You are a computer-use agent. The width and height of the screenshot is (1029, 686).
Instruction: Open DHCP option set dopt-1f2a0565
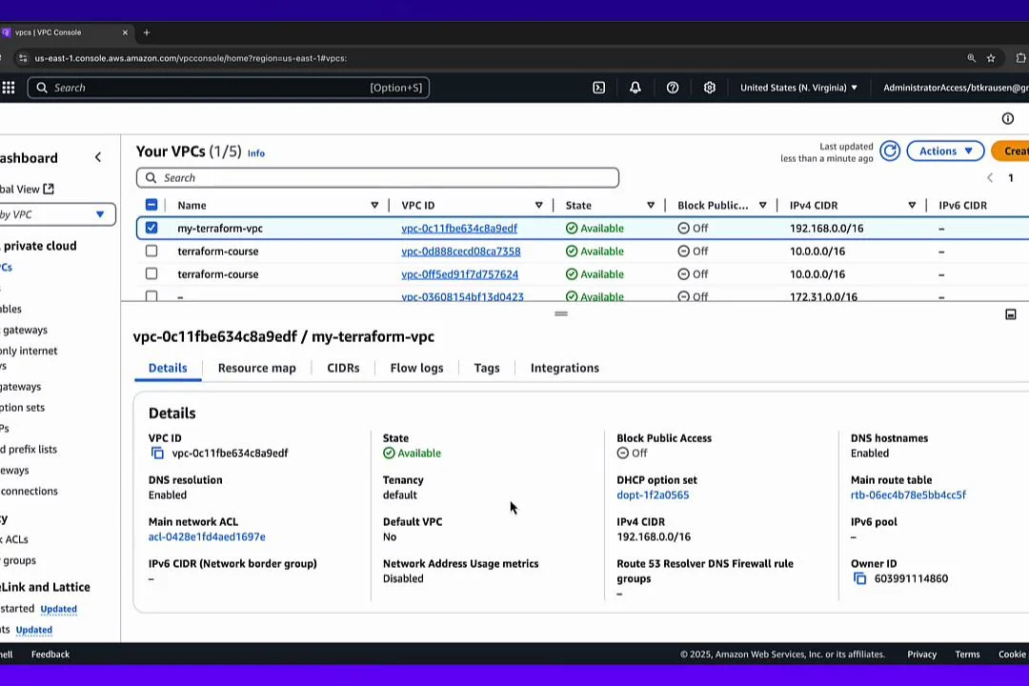(x=653, y=495)
